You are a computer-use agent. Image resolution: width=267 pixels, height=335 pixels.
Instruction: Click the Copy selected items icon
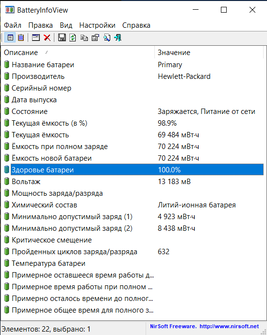tap(84, 38)
